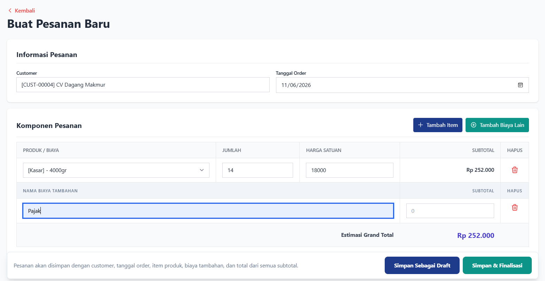Open the [Kasar] - 4000gr product dropdown
The width and height of the screenshot is (545, 281).
[116, 170]
